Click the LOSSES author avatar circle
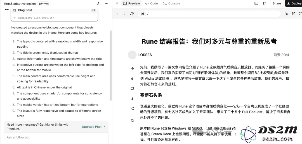Viewport: 302px width, 144px height. point(132,55)
